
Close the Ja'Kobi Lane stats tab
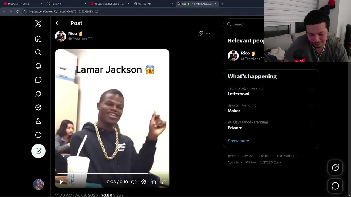(x=129, y=4)
